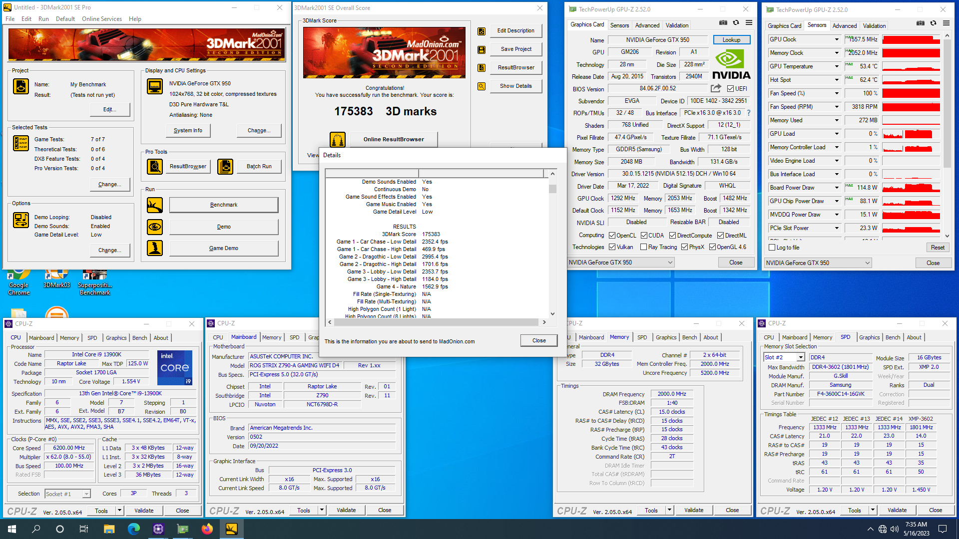Toggle the UEFI checkbox in GPU-Z

click(730, 89)
